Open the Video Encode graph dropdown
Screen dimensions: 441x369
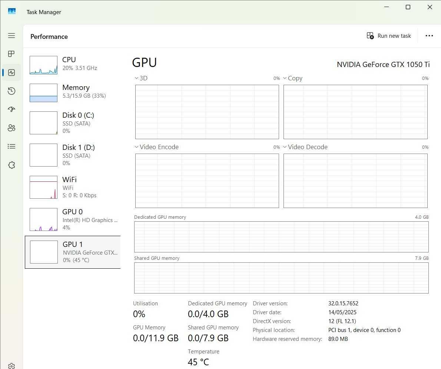(x=136, y=147)
